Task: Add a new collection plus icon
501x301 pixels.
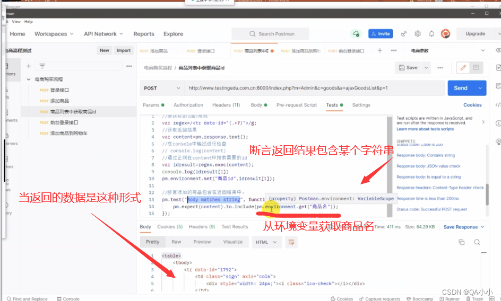Action: (x=29, y=66)
